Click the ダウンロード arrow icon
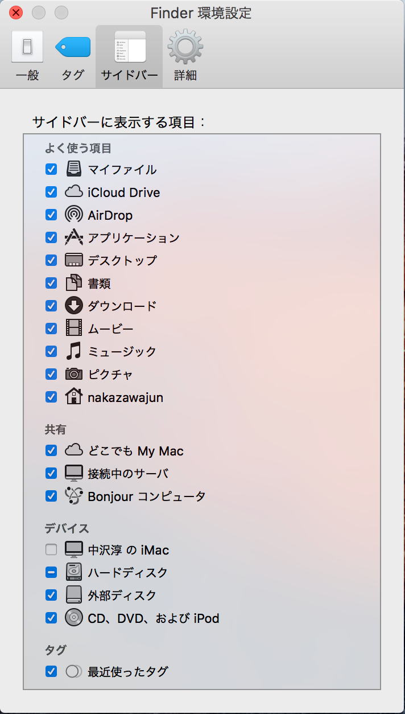Image resolution: width=405 pixels, height=714 pixels. [74, 306]
